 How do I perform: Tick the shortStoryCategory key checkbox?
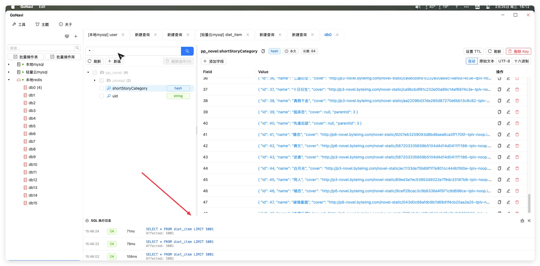click(101, 88)
